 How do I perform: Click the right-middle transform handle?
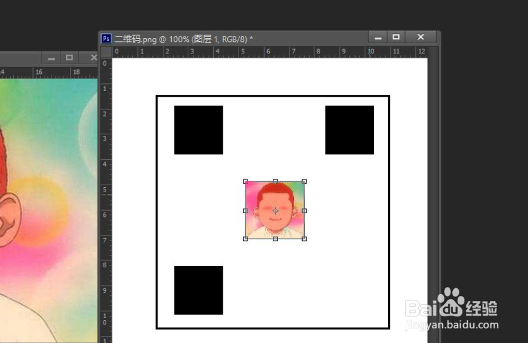304,211
